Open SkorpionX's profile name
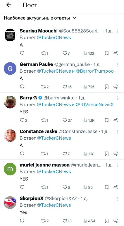 coord(32,199)
